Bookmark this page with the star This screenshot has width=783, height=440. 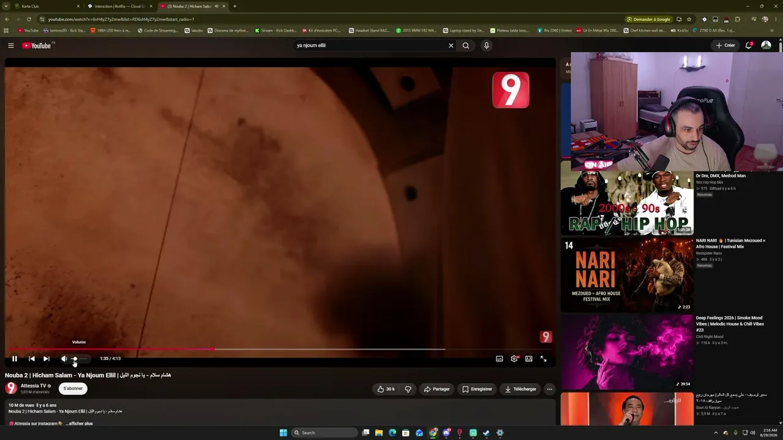tap(689, 20)
